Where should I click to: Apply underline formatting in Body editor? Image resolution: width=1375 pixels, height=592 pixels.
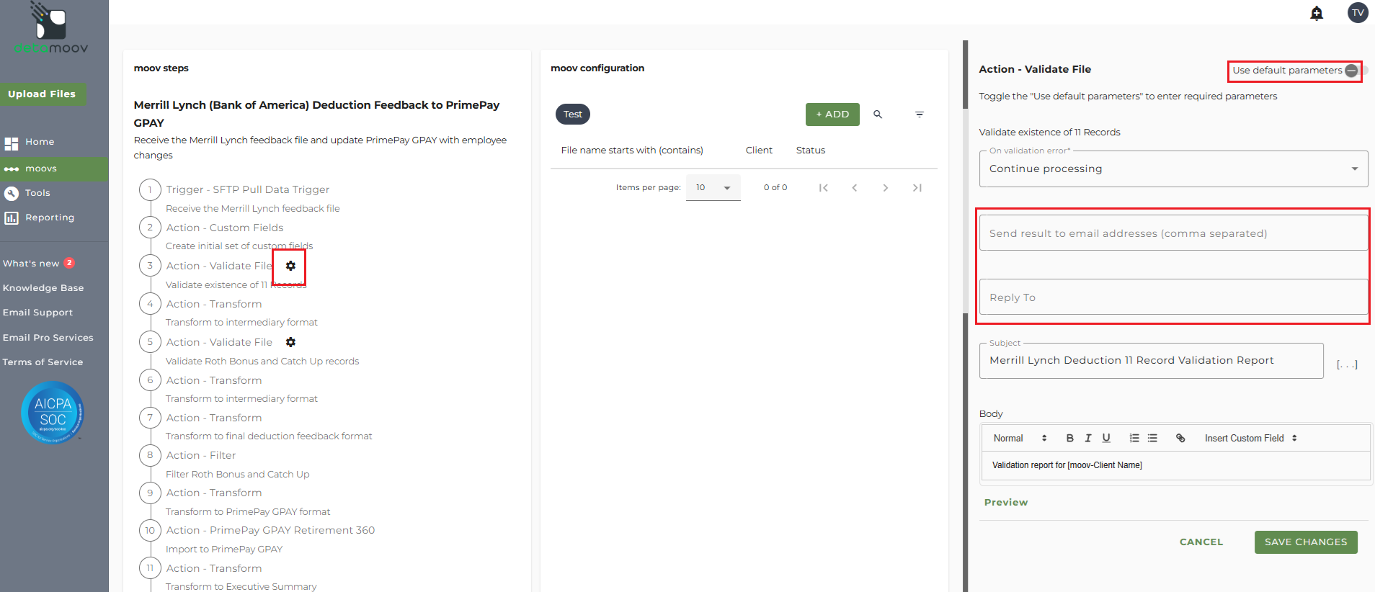tap(1106, 438)
